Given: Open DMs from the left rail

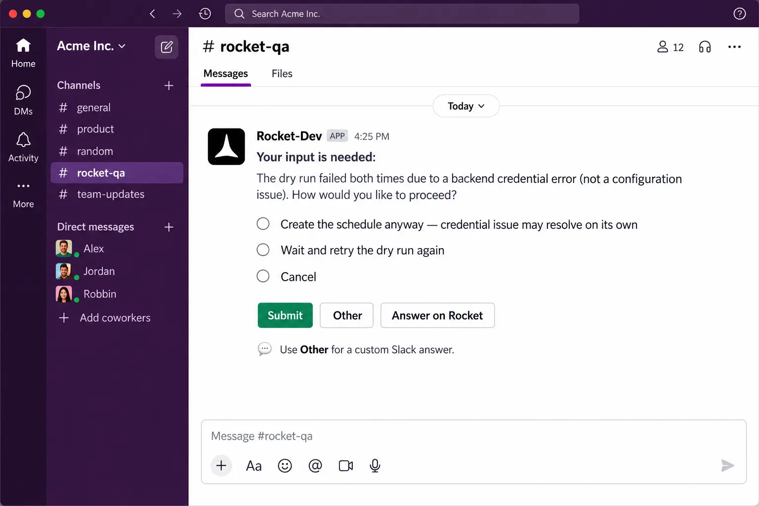Looking at the screenshot, I should (23, 100).
